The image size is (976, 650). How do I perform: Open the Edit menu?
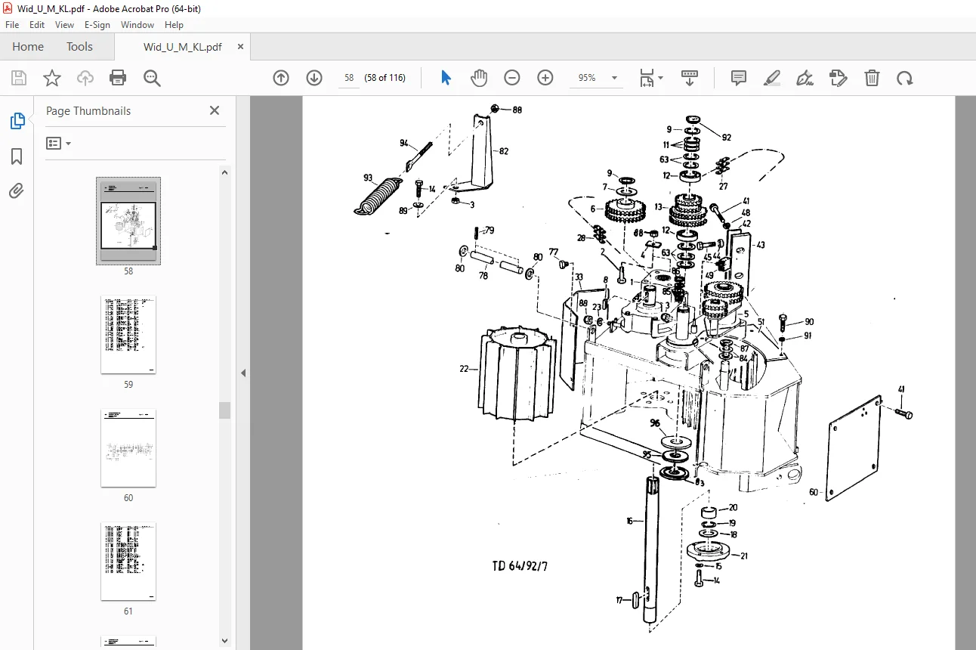(38, 25)
